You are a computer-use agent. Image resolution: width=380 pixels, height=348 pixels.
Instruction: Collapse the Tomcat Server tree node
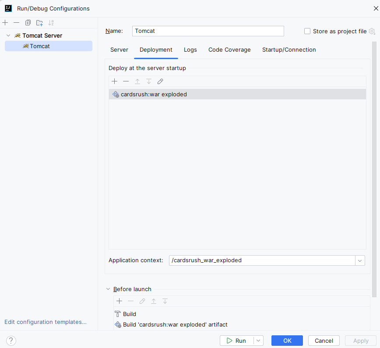coord(8,35)
